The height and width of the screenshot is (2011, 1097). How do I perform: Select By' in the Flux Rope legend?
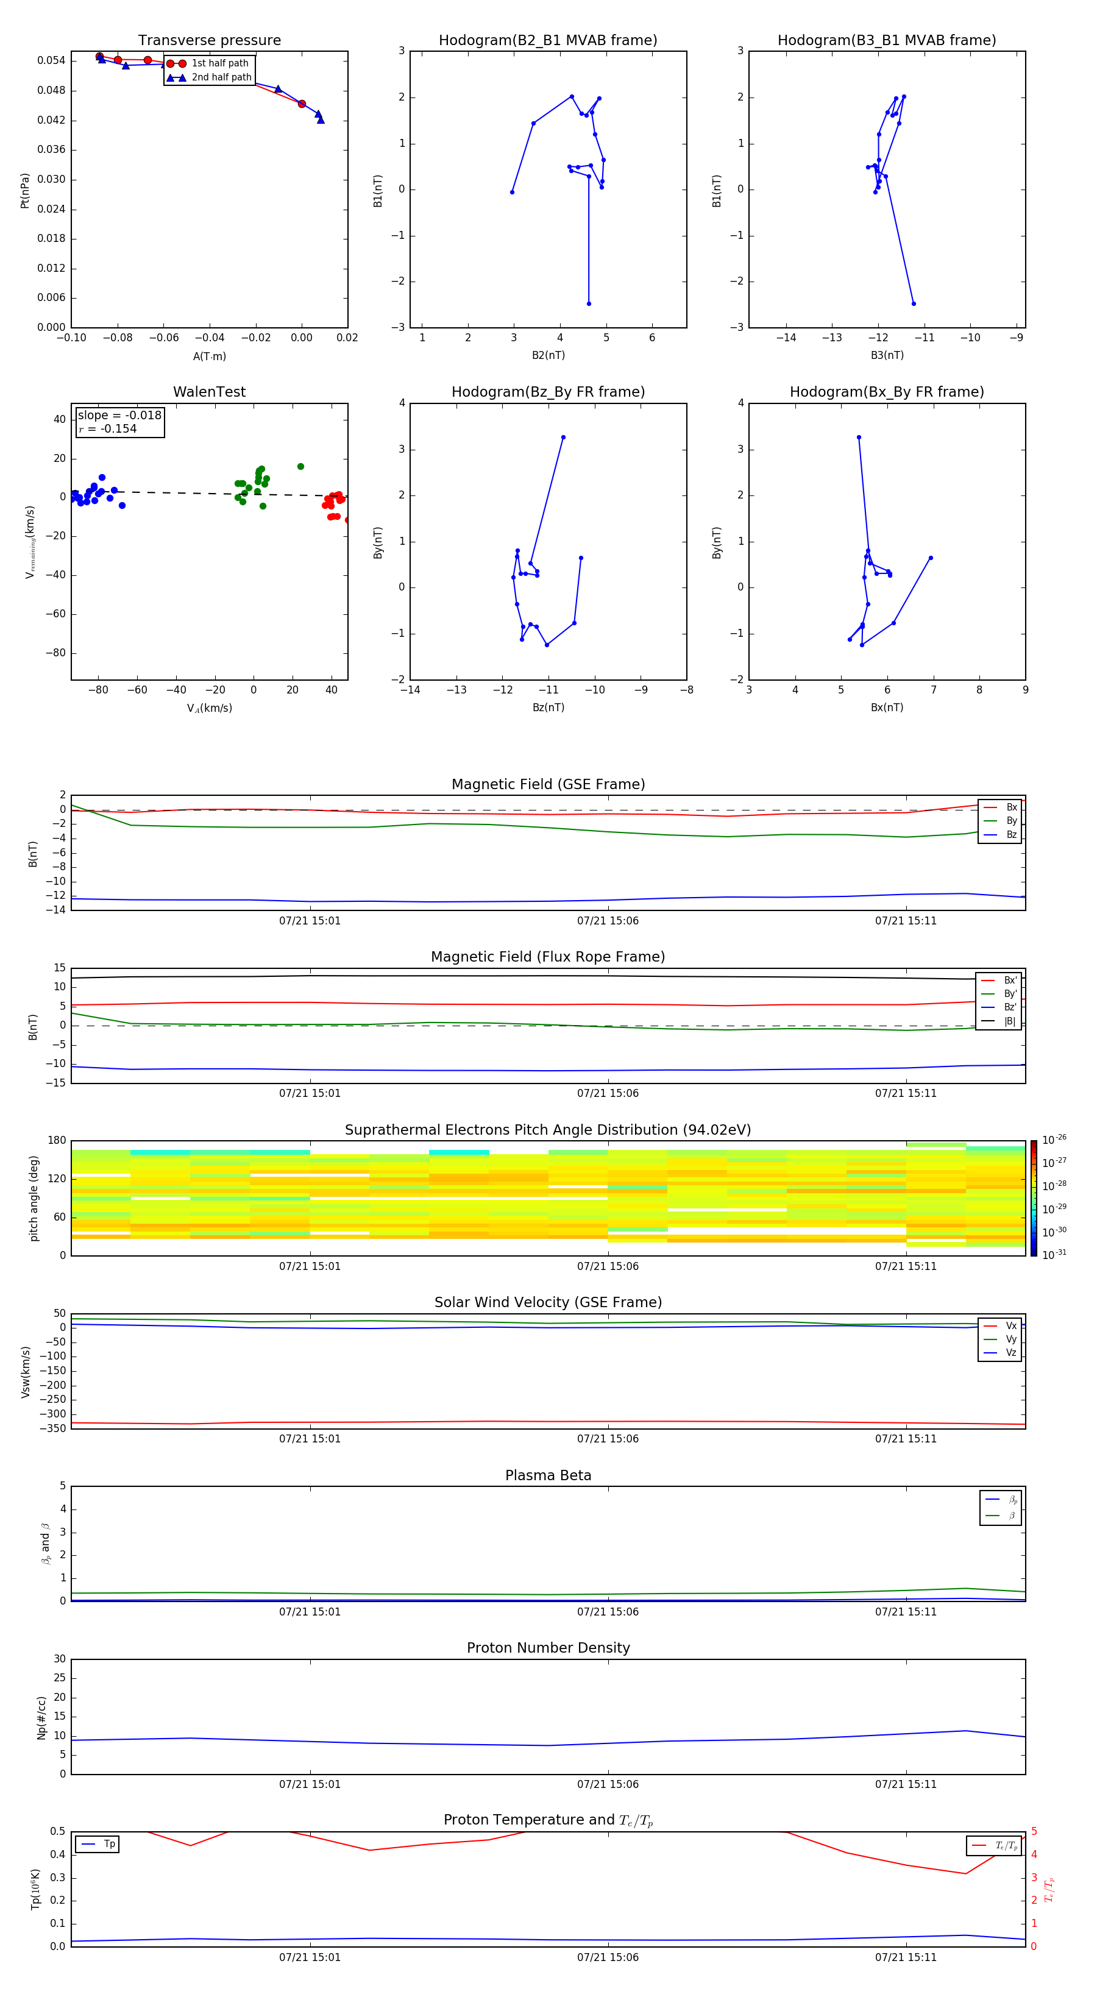(x=999, y=994)
